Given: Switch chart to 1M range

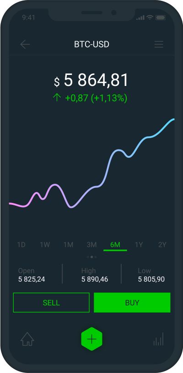Looking at the screenshot, I should (x=68, y=245).
